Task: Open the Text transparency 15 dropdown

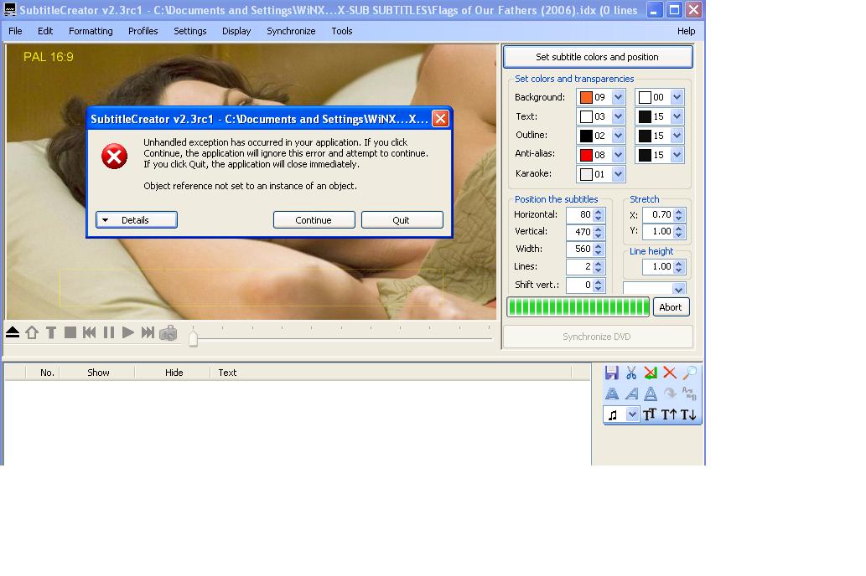Action: click(677, 116)
